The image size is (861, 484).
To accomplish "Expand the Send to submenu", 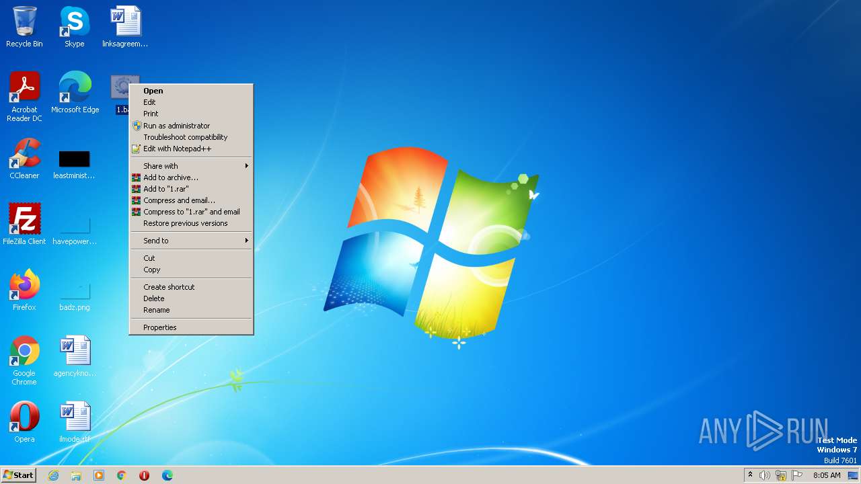I will pyautogui.click(x=191, y=241).
